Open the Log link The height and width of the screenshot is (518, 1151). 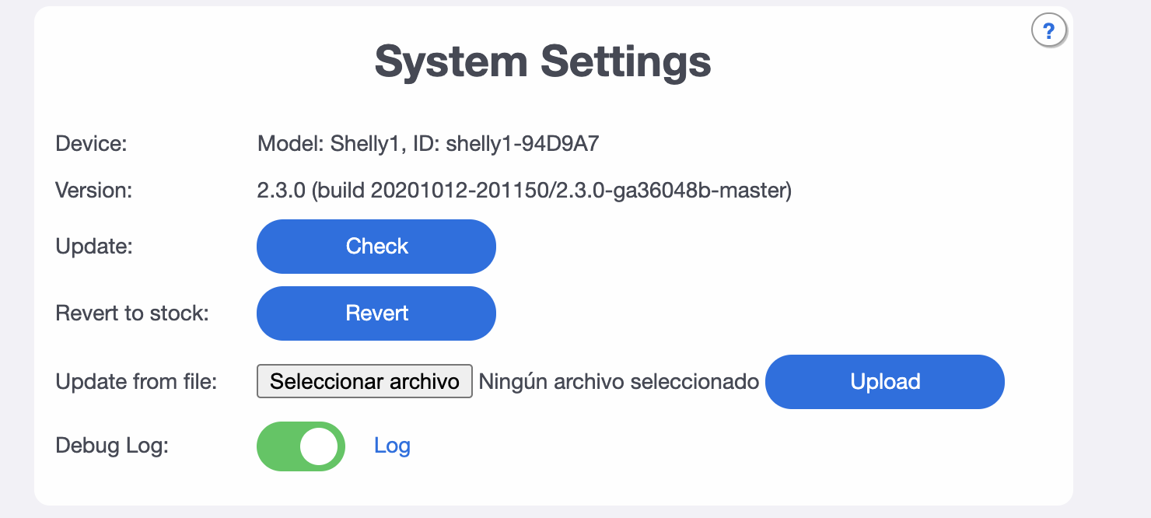(392, 446)
